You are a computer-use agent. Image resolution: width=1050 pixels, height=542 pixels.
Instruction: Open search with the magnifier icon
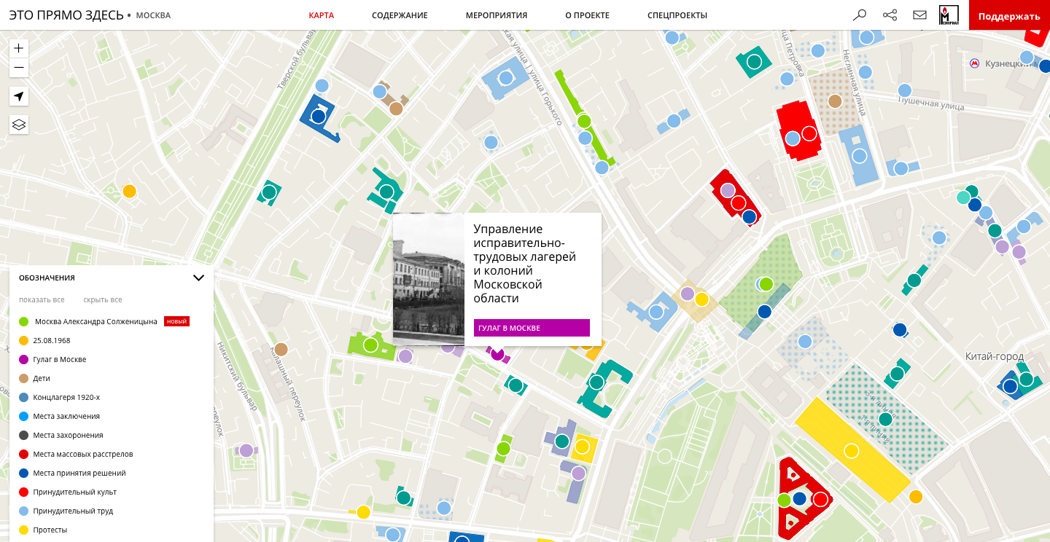click(x=860, y=15)
